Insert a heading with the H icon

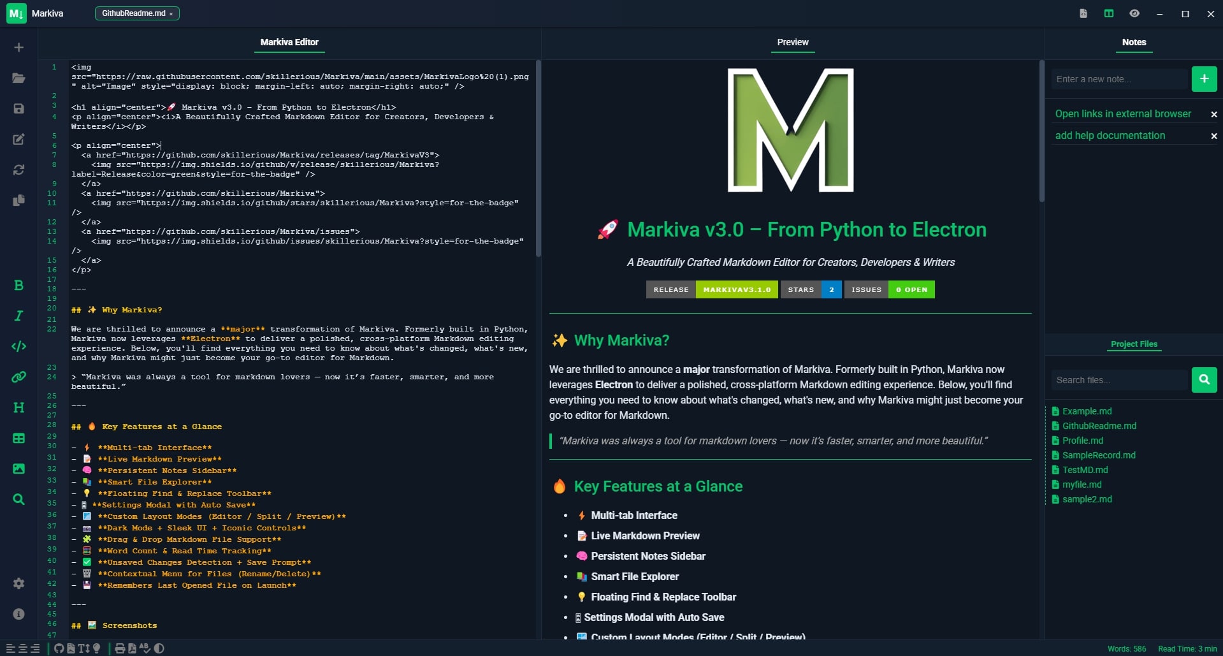[x=18, y=407]
